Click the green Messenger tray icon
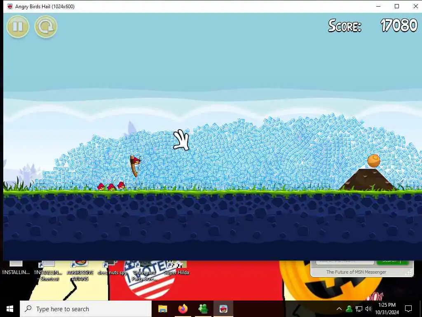 349,309
